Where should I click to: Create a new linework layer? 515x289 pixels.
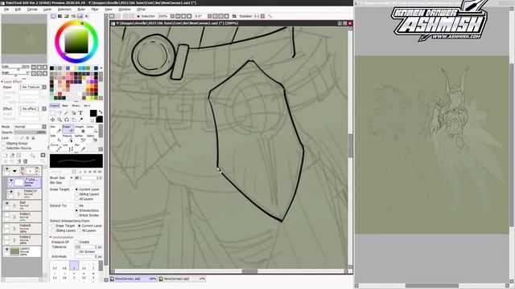tap(12, 155)
